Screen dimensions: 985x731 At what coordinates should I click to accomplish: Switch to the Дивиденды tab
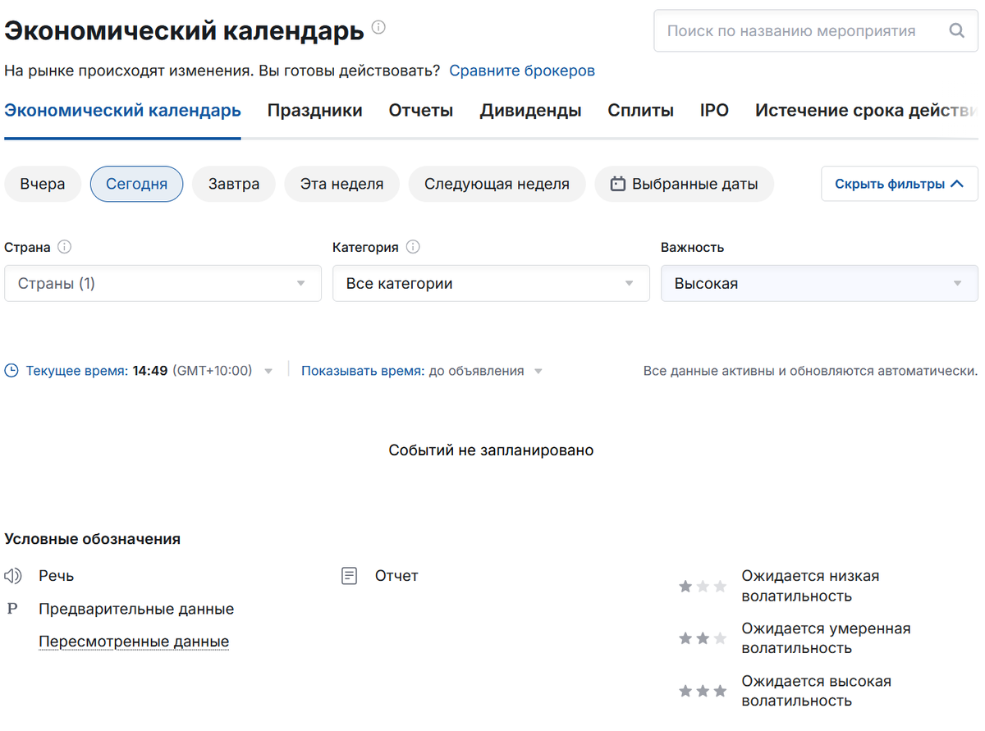(530, 110)
